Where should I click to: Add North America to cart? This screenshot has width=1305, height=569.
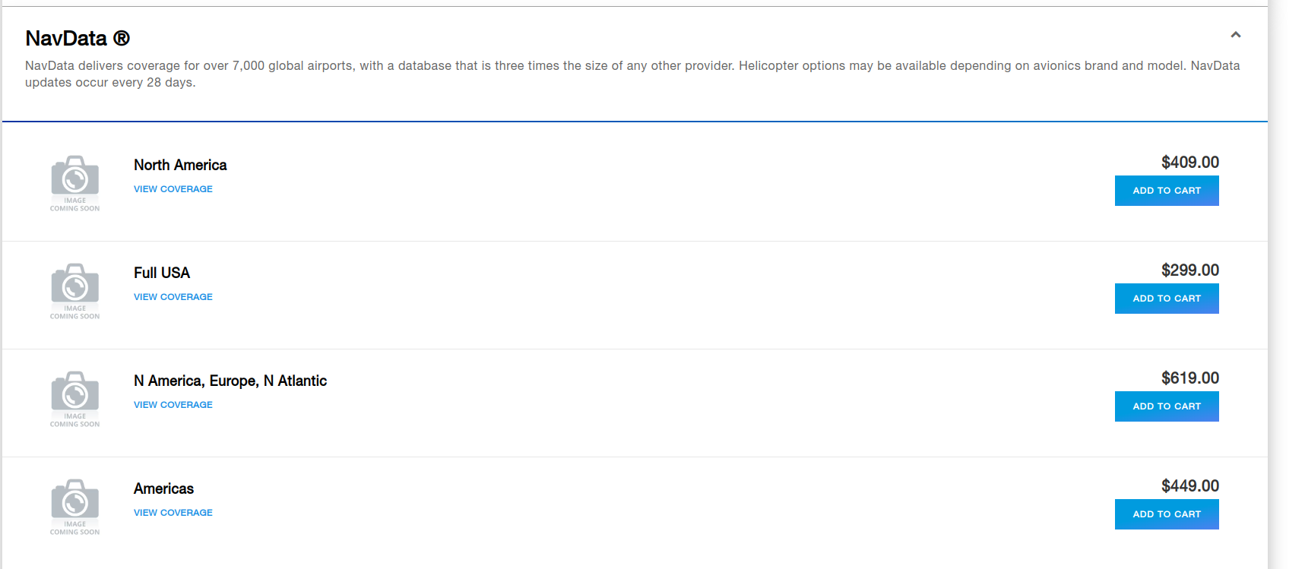(x=1167, y=191)
